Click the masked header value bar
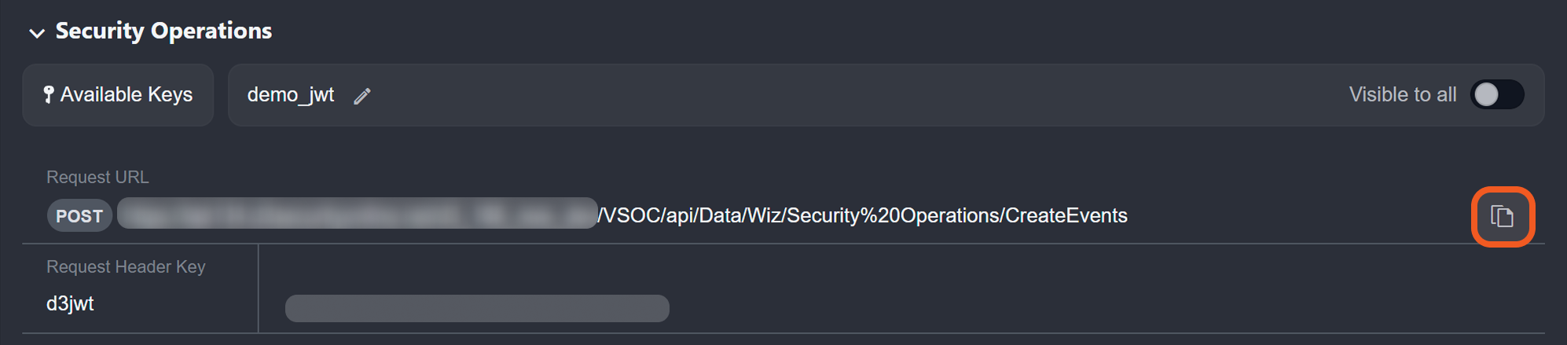The image size is (1567, 345). 477,308
